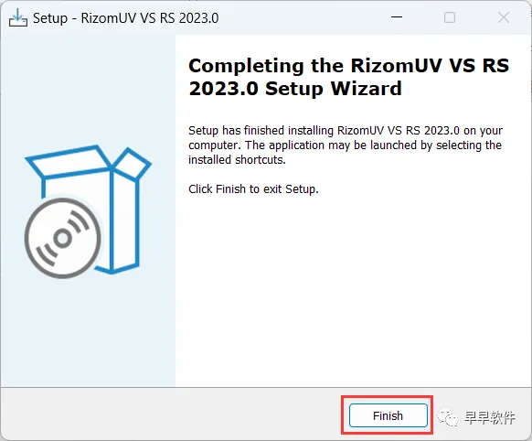The height and width of the screenshot is (441, 532).
Task: Click the title bar text Setup - RizomUV
Action: [126, 18]
